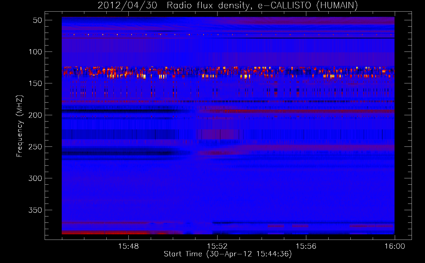Click the 100 frequency tick label

(x=35, y=52)
